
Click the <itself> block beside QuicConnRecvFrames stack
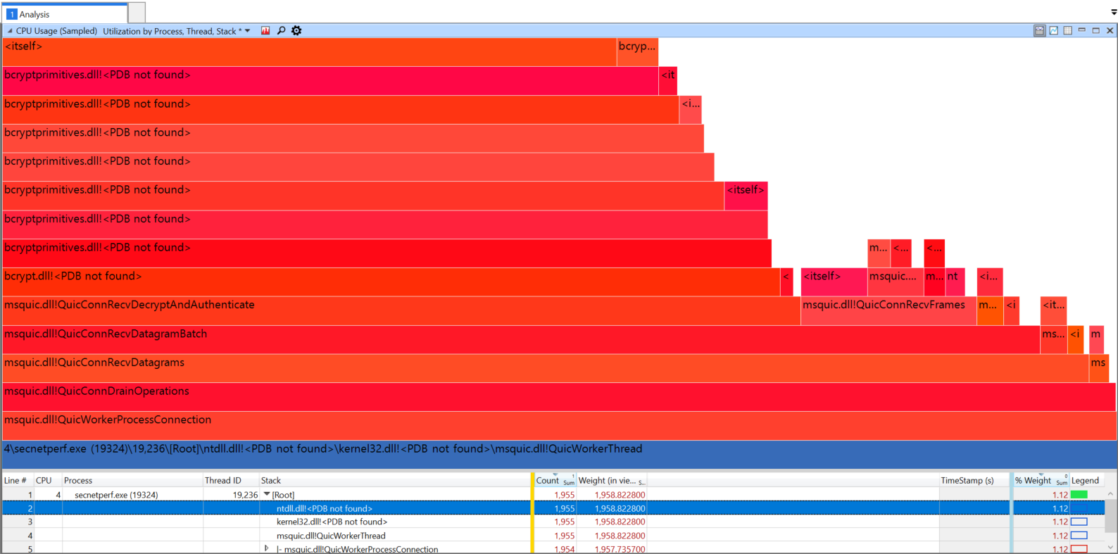(834, 282)
